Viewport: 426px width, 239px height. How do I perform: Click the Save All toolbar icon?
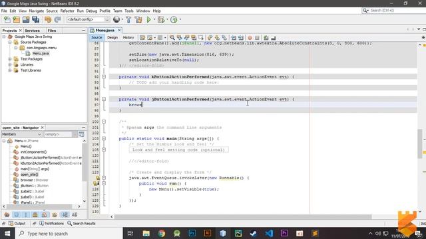coord(35,19)
